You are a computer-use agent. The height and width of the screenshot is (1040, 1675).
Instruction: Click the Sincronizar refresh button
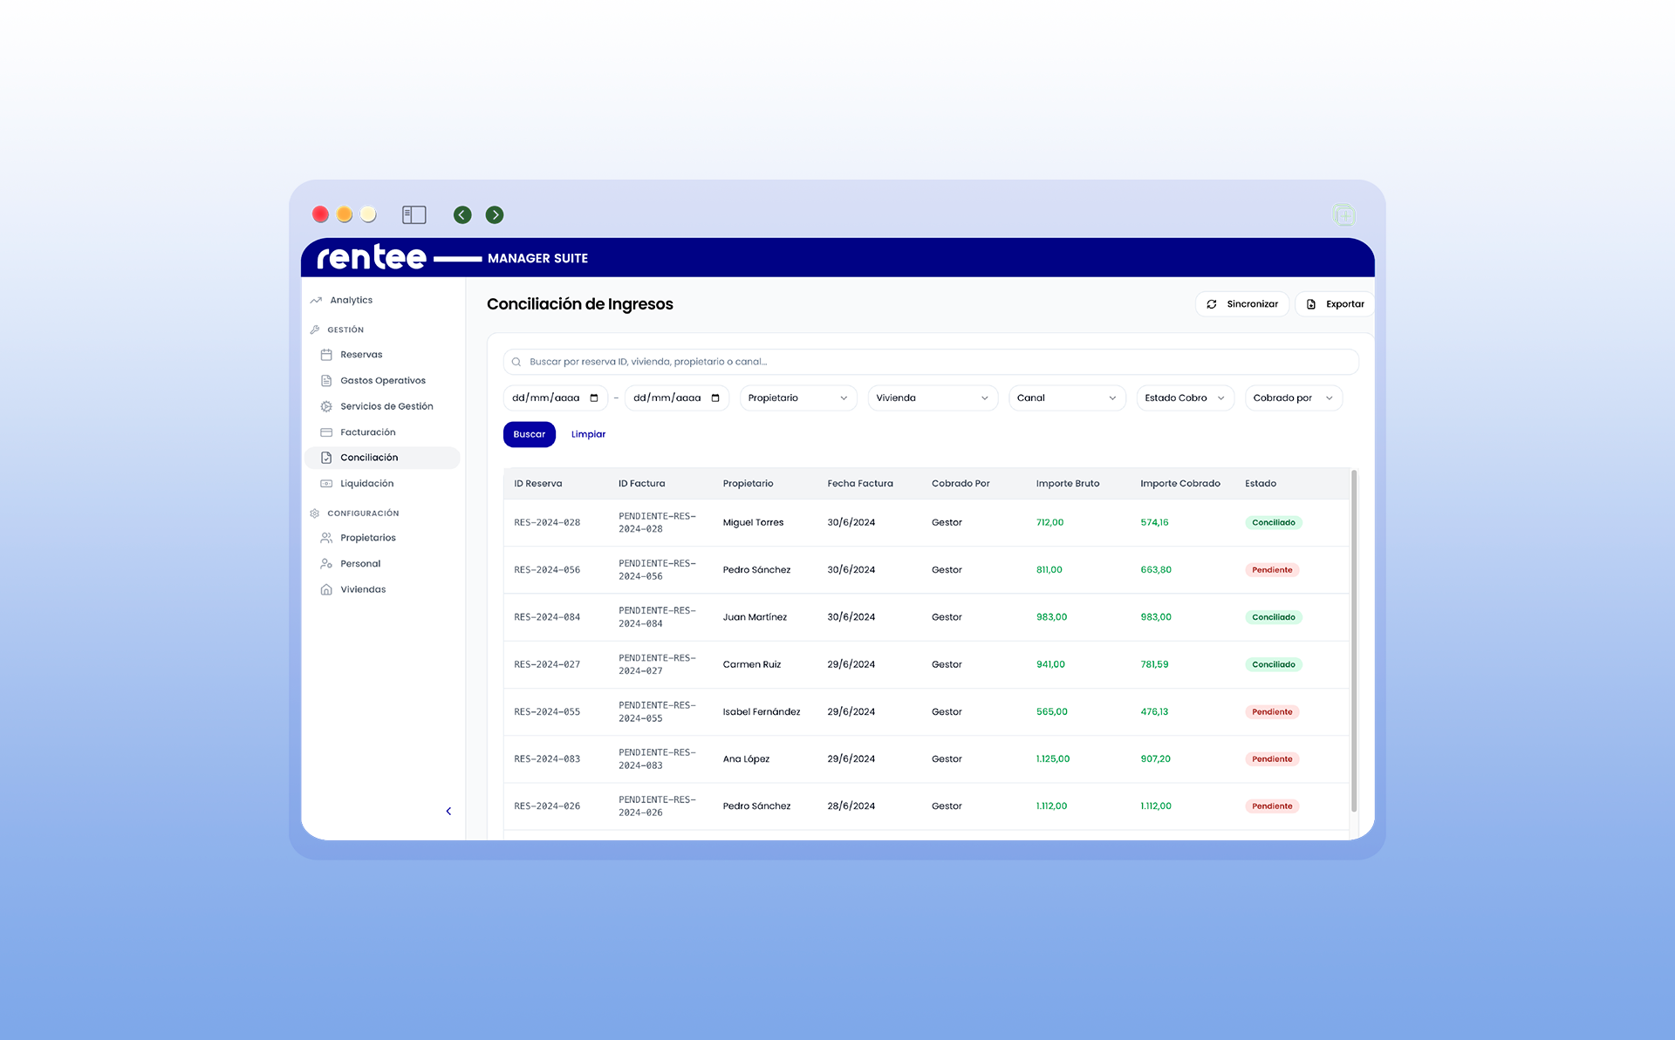(1241, 304)
